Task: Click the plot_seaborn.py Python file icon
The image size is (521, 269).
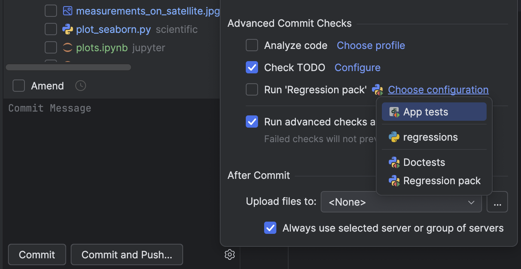Action: pyautogui.click(x=68, y=29)
